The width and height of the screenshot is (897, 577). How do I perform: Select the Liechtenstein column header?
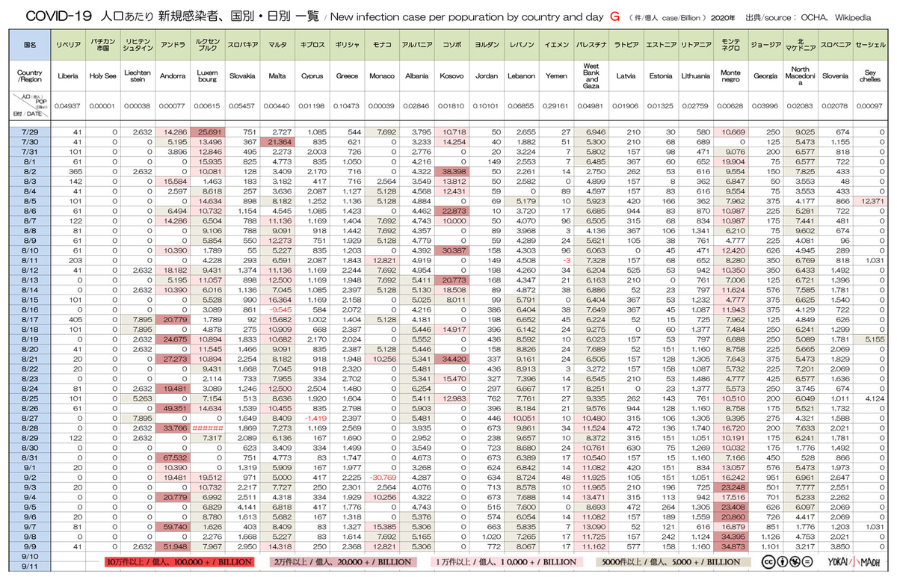138,75
